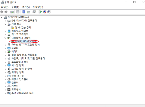
Task: Click the 배터리 battery icon
Action: (x=9, y=52)
